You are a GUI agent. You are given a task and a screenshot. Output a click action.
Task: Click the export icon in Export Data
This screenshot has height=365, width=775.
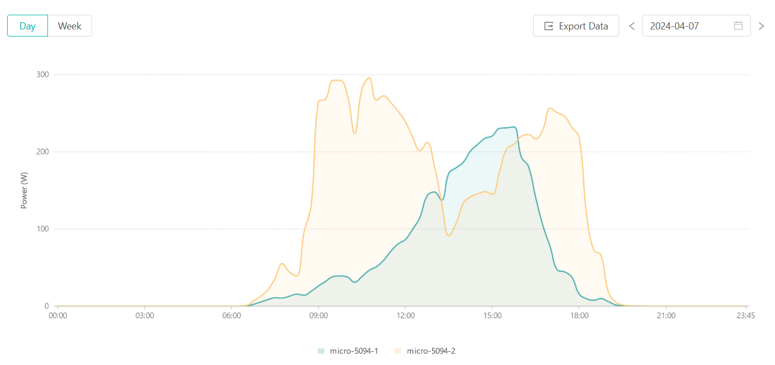[549, 26]
